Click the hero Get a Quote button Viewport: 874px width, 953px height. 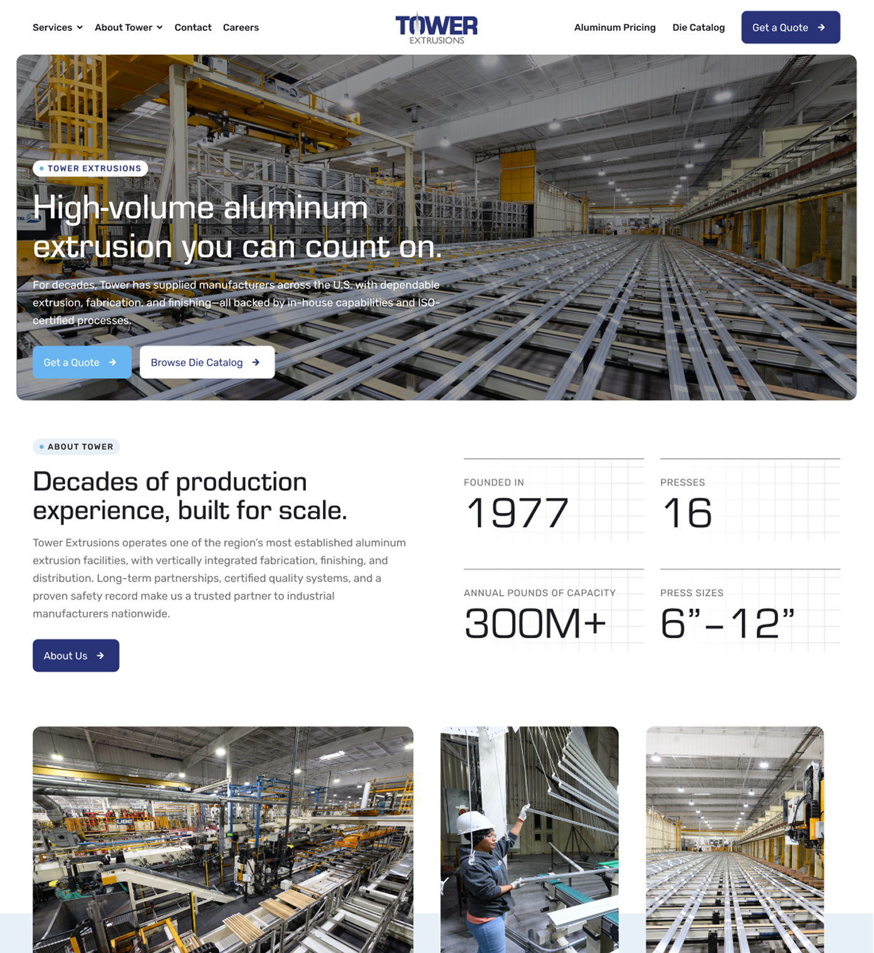click(x=82, y=362)
